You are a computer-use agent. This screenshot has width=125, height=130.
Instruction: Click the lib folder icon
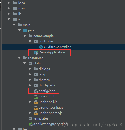pos(15,14)
